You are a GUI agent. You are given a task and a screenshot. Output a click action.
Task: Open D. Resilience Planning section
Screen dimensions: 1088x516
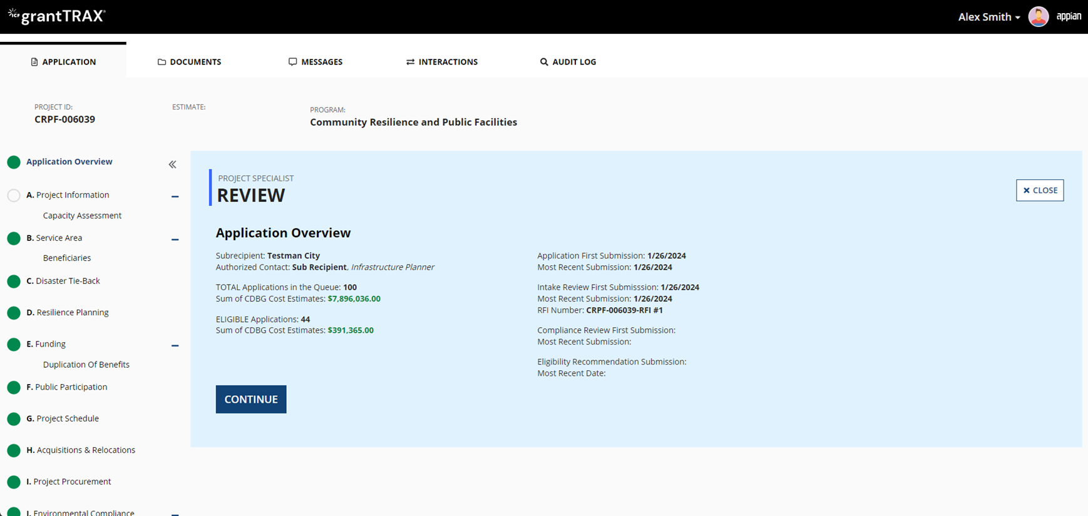point(68,312)
